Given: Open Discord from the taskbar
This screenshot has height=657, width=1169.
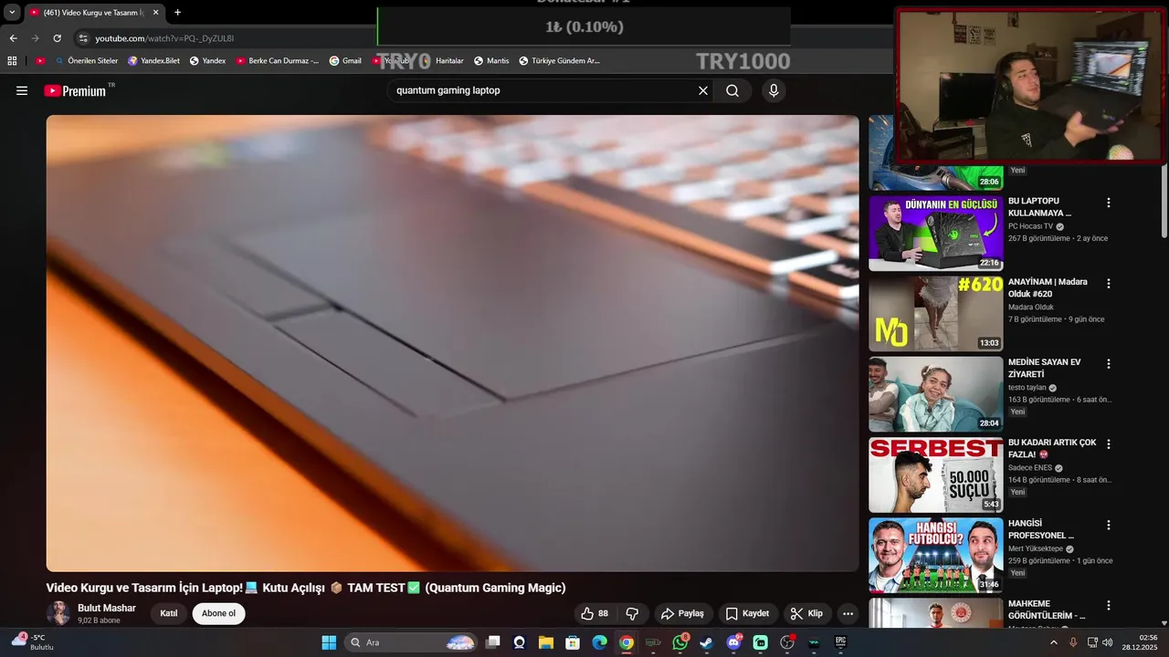Looking at the screenshot, I should tap(733, 642).
